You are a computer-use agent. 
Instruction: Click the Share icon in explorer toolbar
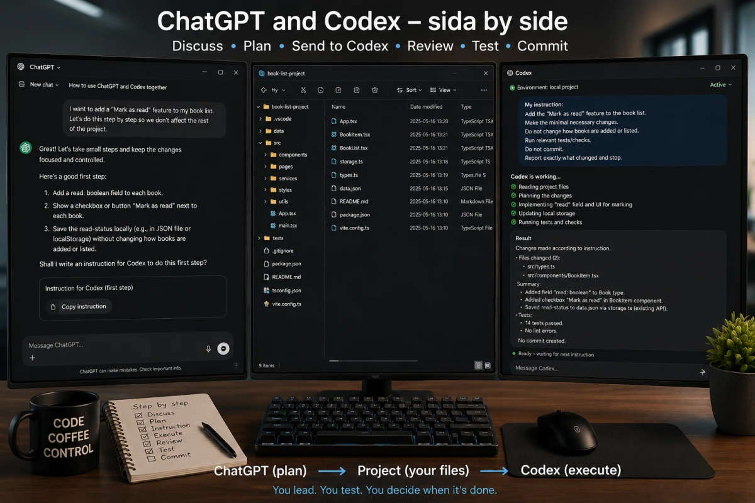(x=357, y=90)
